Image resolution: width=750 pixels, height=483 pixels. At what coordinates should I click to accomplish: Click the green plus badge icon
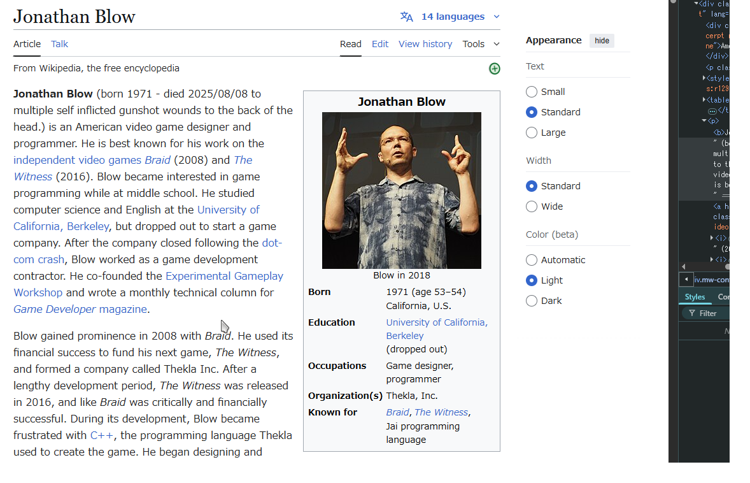495,68
